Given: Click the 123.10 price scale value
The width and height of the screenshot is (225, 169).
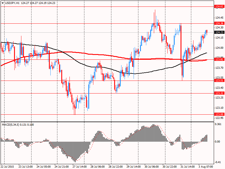Looking at the screenshot, I should (x=219, y=108).
